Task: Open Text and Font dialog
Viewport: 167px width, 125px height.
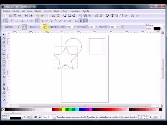Action: coord(112,15)
